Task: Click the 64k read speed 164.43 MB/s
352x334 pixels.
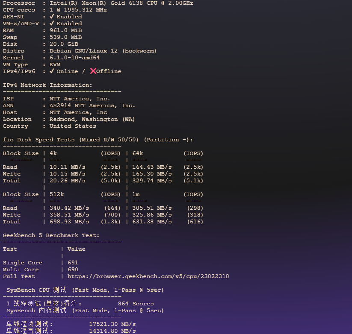Action: point(152,167)
